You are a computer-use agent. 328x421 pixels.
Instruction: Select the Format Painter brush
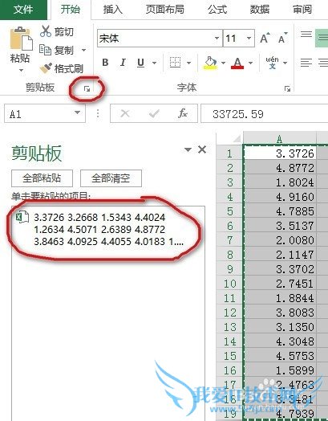click(46, 68)
